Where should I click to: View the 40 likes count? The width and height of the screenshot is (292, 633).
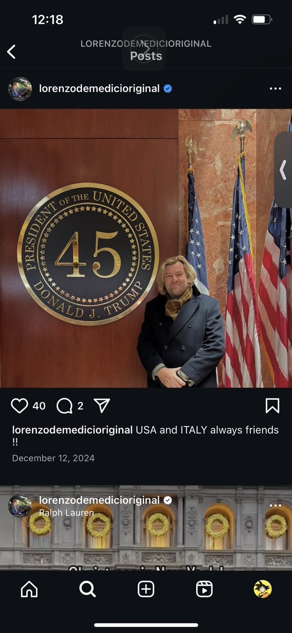[x=38, y=405]
